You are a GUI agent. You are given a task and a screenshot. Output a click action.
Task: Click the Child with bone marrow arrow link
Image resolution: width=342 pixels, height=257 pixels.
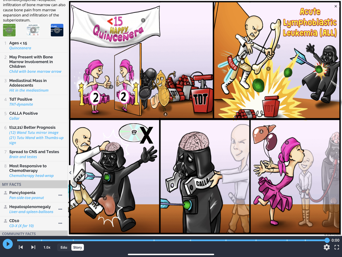coord(35,71)
